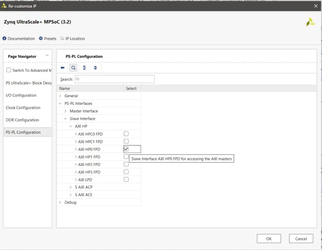
Task: Click into the Search input field
Action: click(x=114, y=79)
